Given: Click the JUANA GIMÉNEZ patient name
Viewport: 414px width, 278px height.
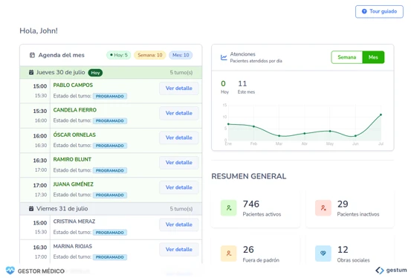Looking at the screenshot, I should pyautogui.click(x=74, y=184).
